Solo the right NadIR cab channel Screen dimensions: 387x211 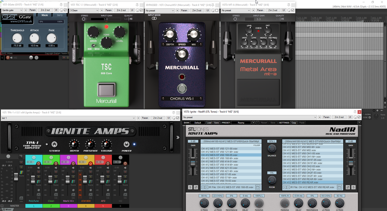(x=353, y=187)
